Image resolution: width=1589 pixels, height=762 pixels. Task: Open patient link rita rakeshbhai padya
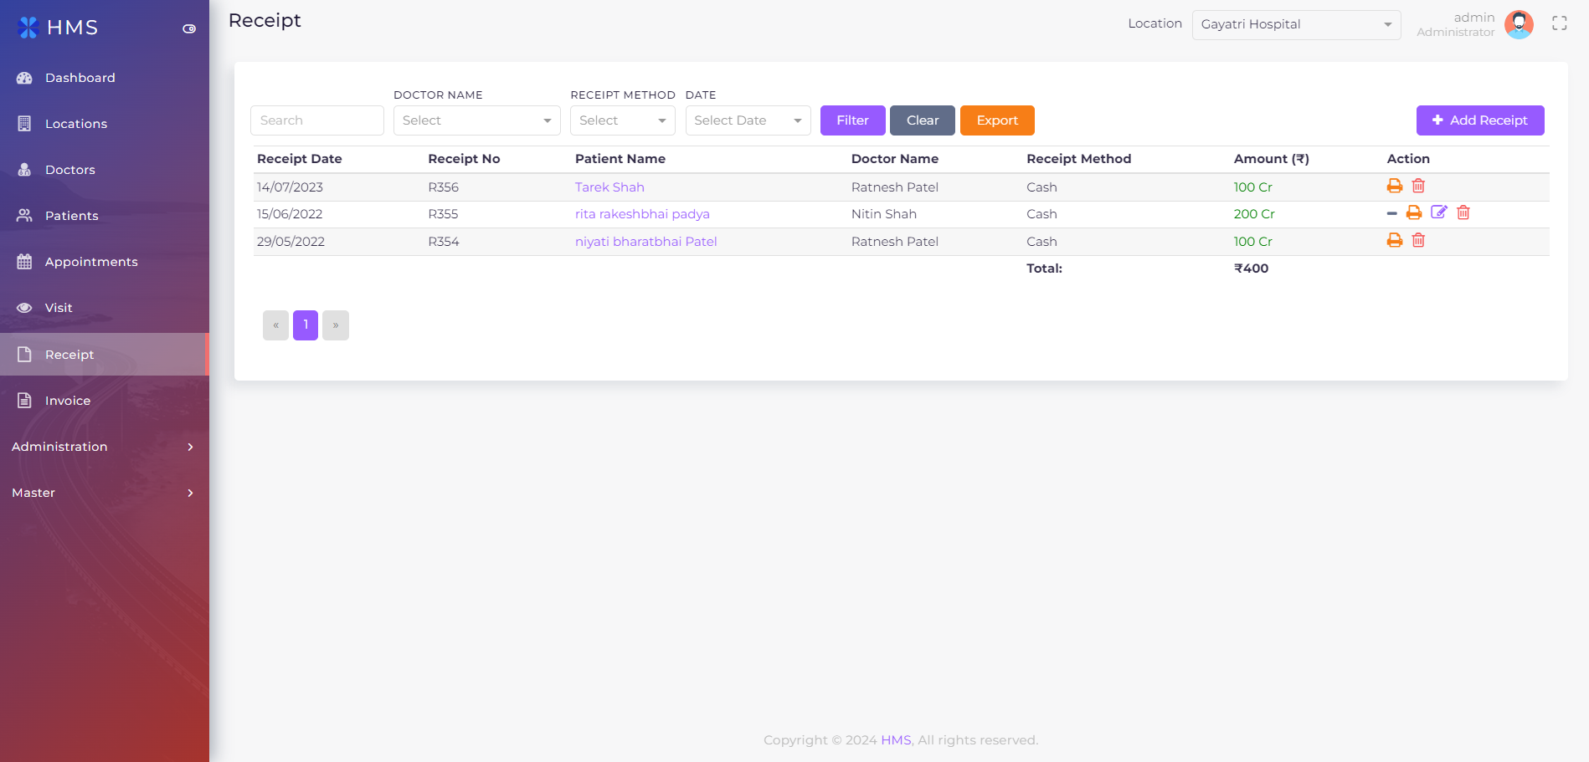642,214
